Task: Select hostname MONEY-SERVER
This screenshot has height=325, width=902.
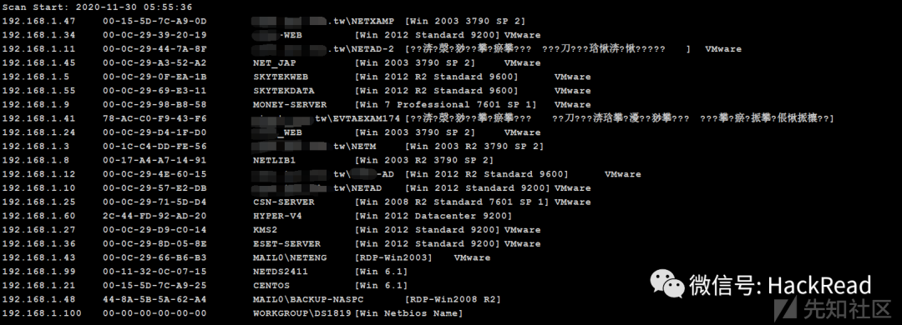Action: click(x=289, y=104)
